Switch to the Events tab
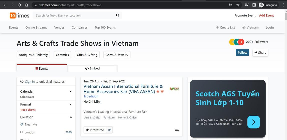This screenshot has width=287, height=140. [x=42, y=68]
